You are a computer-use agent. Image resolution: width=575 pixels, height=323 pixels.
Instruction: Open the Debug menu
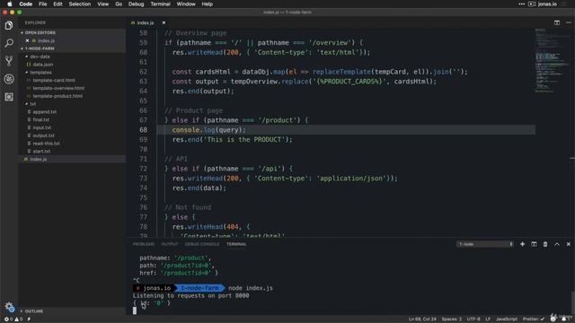[x=136, y=4]
